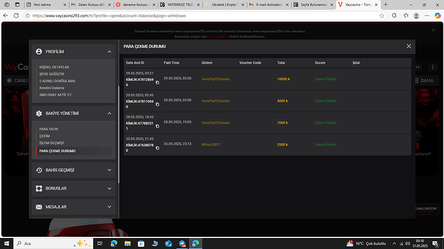Click the Bonuslar puzzle icon
Viewport: 444px width, 249px height.
[39, 188]
